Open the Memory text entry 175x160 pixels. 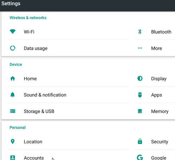pos(160,112)
